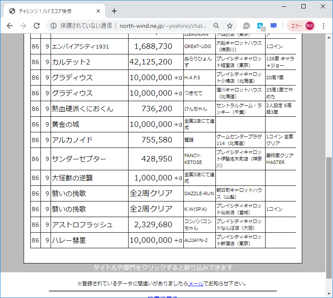Click the scrollbar down arrow
This screenshot has height=298, width=333.
pyautogui.click(x=329, y=294)
